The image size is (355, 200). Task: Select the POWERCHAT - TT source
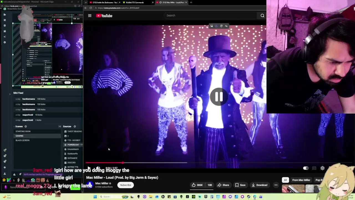pyautogui.click(x=73, y=145)
